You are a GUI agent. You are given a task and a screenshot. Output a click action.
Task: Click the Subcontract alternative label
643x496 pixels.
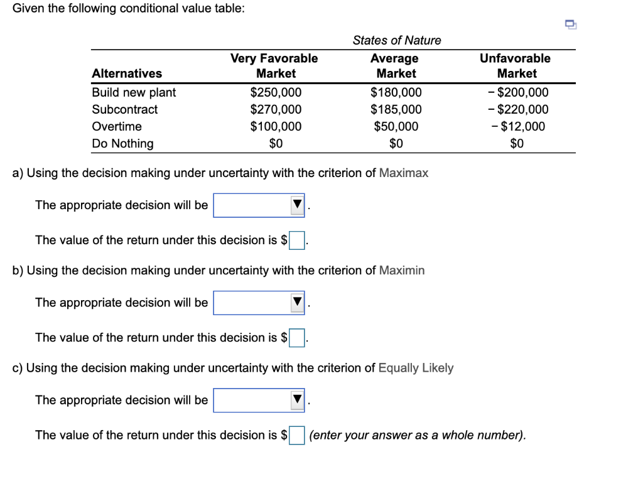coord(125,109)
